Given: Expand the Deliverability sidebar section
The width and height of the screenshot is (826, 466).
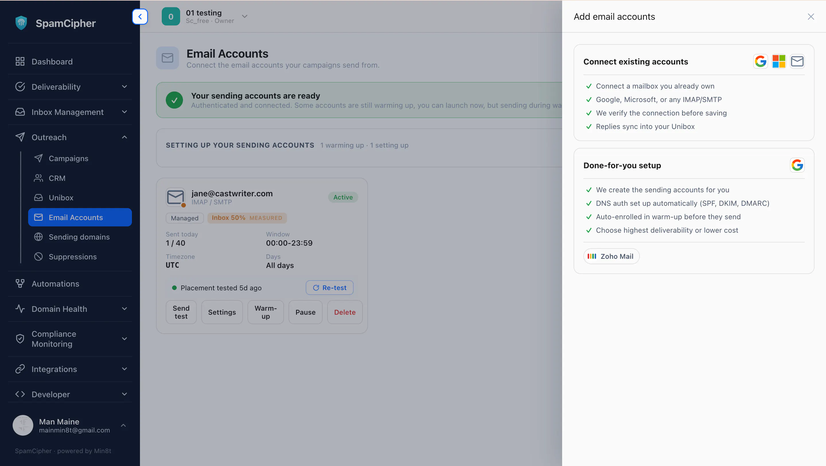Looking at the screenshot, I should pyautogui.click(x=70, y=87).
